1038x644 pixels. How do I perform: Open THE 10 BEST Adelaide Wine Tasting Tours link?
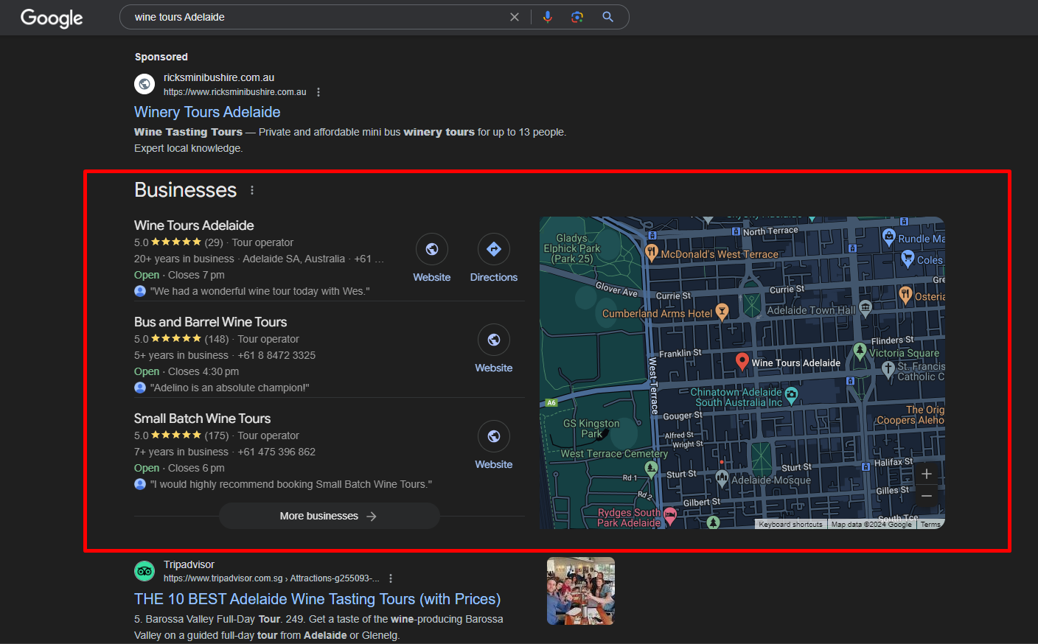(317, 599)
